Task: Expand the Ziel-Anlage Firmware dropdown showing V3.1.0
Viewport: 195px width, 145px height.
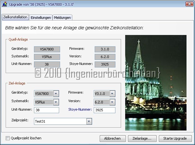Action: click(x=112, y=94)
